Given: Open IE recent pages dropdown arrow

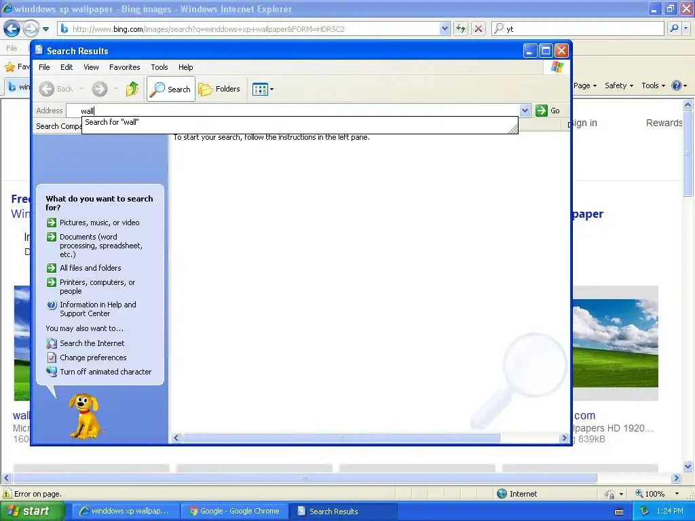Looking at the screenshot, I should click(45, 29).
